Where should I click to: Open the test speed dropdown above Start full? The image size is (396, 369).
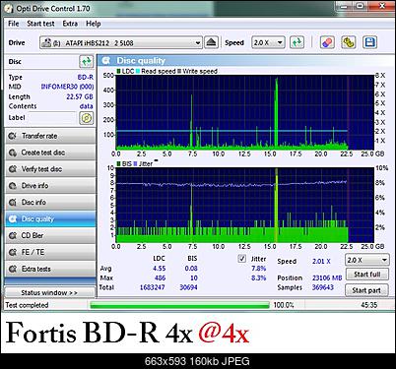point(367,260)
